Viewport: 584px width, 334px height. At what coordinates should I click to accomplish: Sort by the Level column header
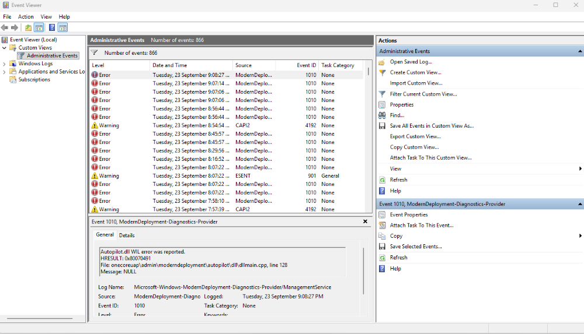tap(120, 65)
